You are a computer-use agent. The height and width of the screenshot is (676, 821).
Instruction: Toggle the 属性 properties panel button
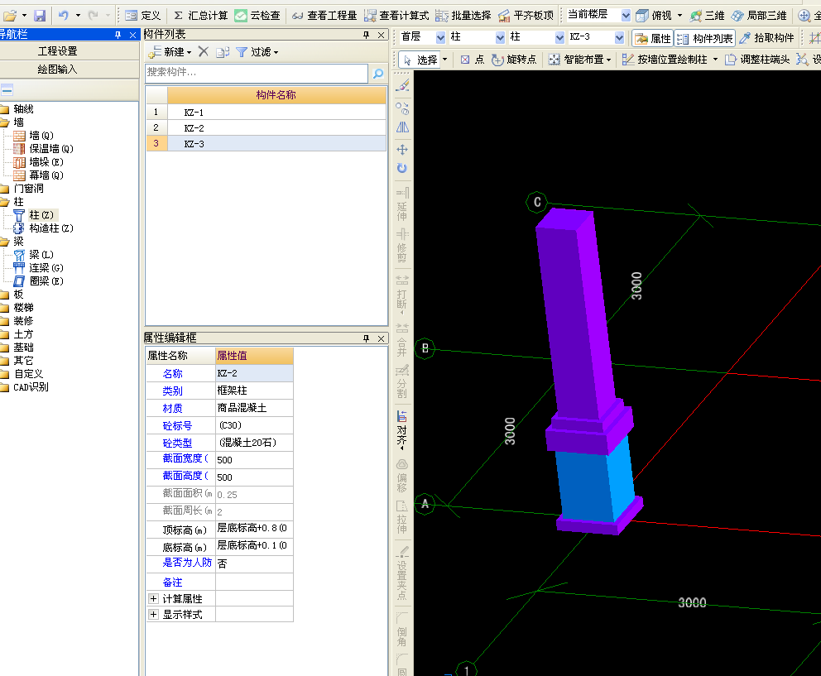click(652, 38)
